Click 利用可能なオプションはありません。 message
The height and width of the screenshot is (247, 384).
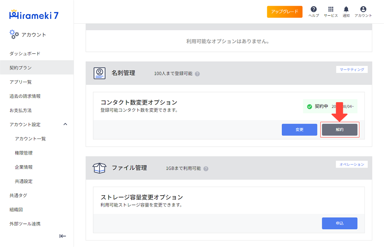[228, 41]
